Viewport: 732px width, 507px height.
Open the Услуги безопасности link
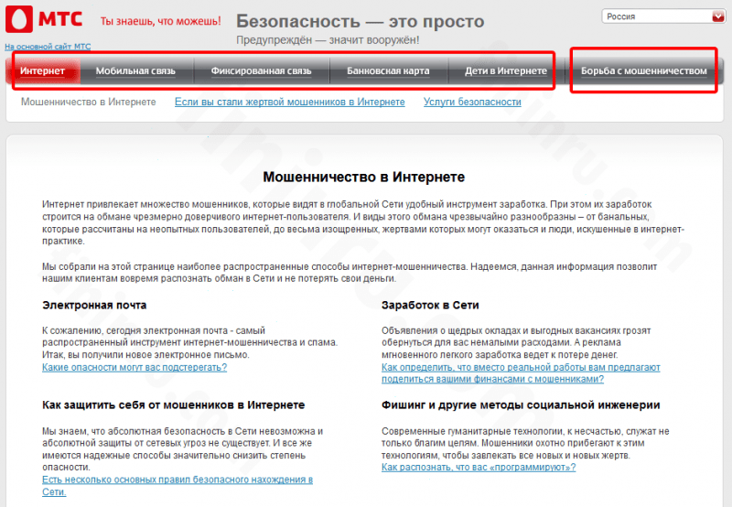[472, 102]
